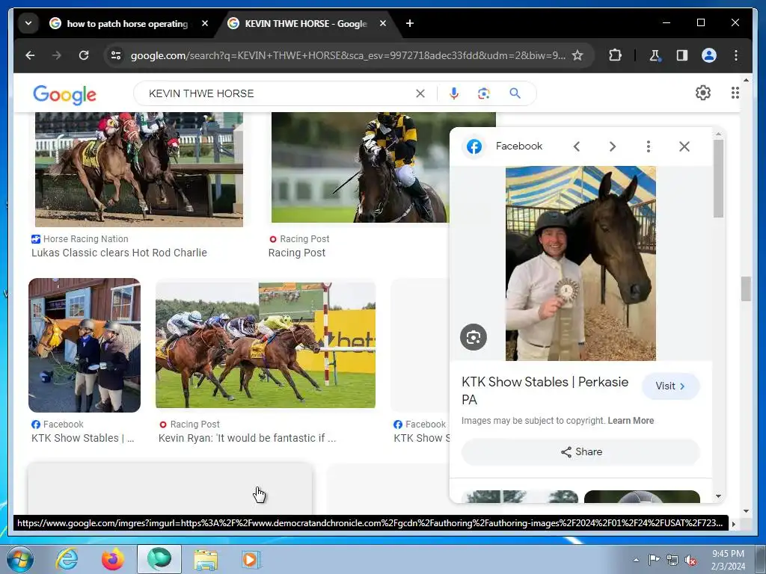
Task: Launch Internet Explorer from the taskbar
Action: click(x=67, y=559)
